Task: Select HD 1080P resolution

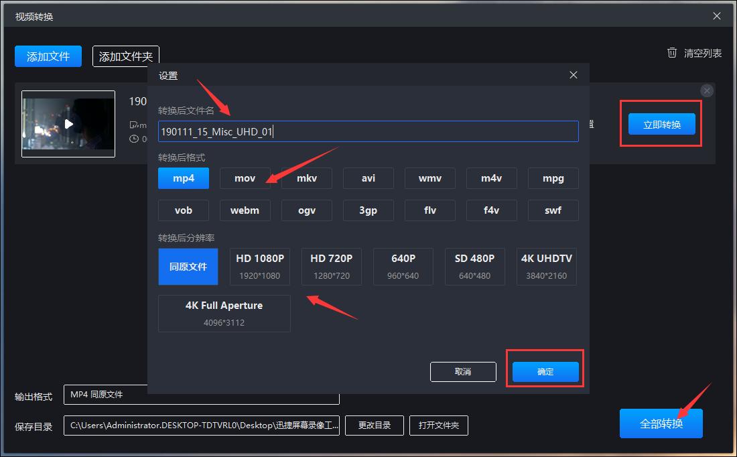Action: click(x=260, y=266)
